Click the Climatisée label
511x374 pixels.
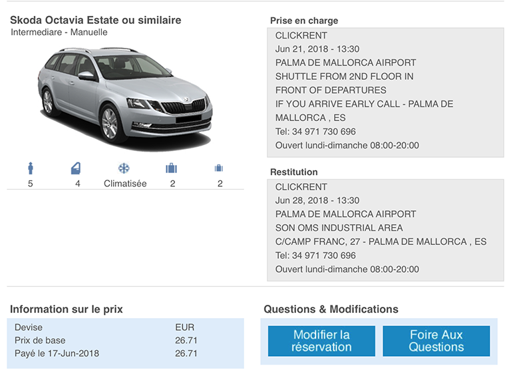(x=125, y=184)
